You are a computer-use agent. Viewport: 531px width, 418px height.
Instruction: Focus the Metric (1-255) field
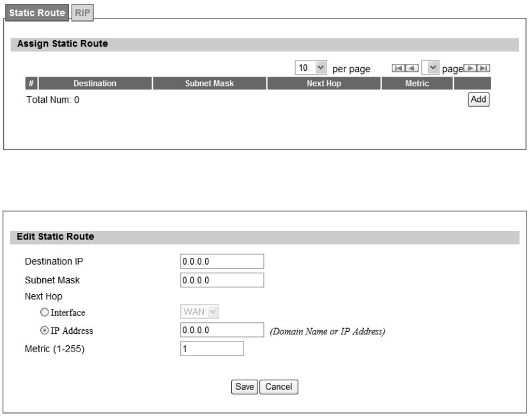coord(212,348)
